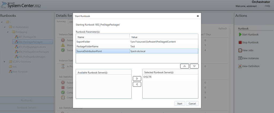274x113 pixels.
Task: Click the Start button in dialog
Action: pos(180,103)
